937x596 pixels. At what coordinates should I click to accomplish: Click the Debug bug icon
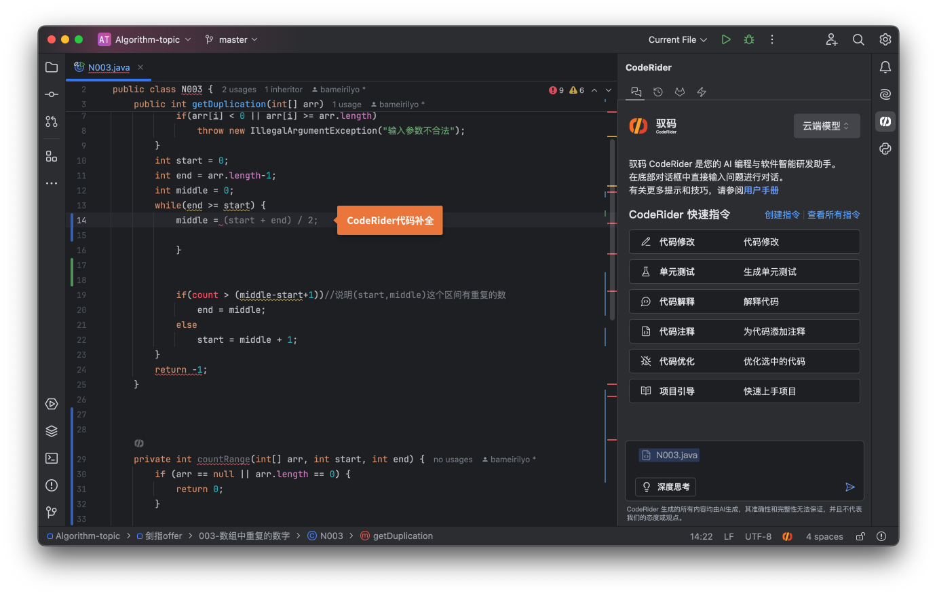pyautogui.click(x=749, y=39)
